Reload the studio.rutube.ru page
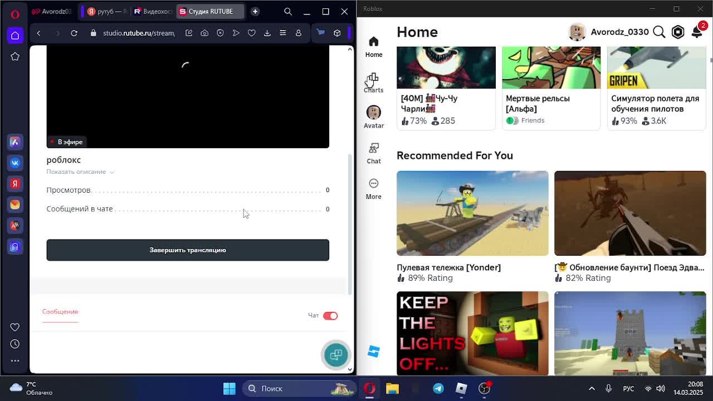Viewport: 713px width, 401px height. (x=74, y=33)
